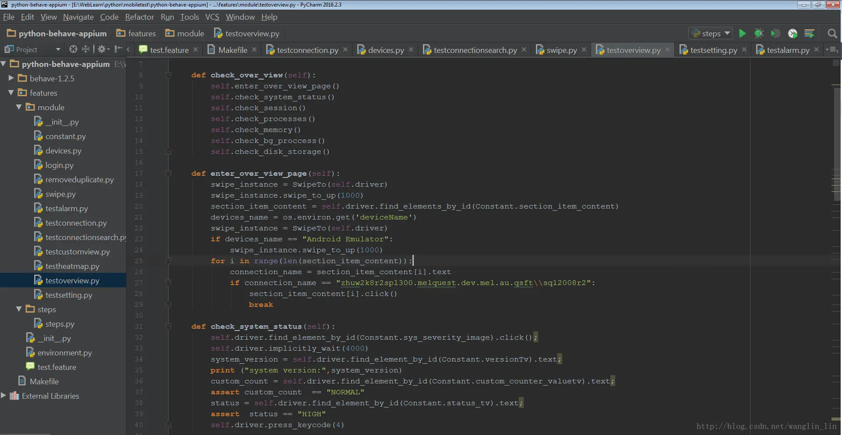The width and height of the screenshot is (842, 435).
Task: Open the Navigate menu
Action: point(78,17)
